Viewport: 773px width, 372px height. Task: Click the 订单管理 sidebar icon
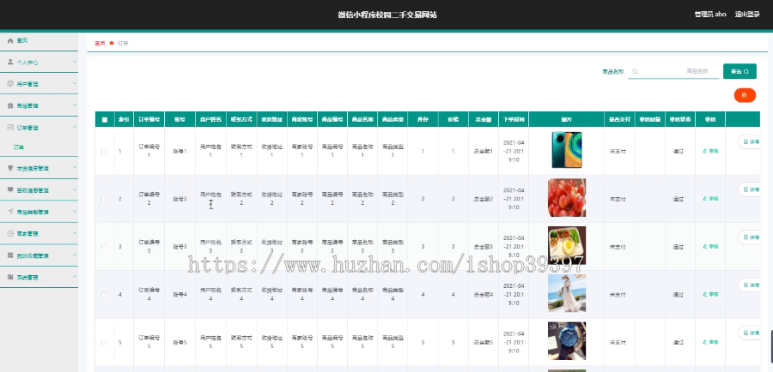[10, 127]
